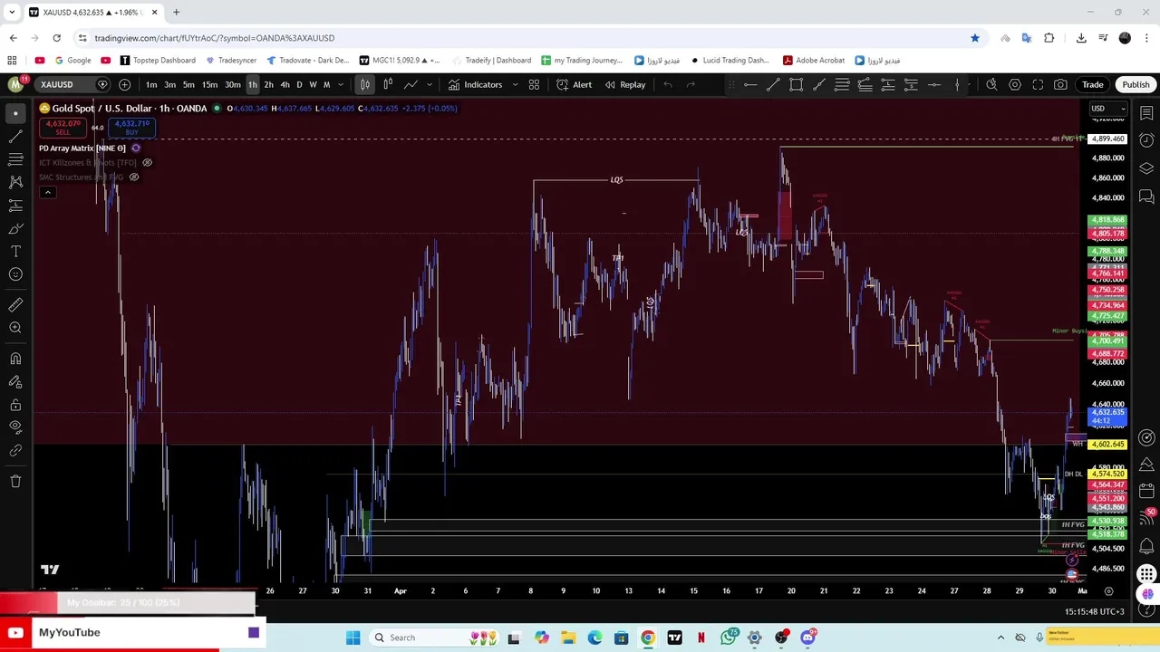The image size is (1160, 652).
Task: Open the USD currency dropdown
Action: [x=1107, y=109]
